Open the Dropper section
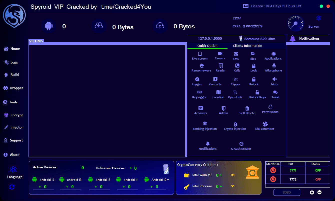 pyautogui.click(x=13, y=88)
